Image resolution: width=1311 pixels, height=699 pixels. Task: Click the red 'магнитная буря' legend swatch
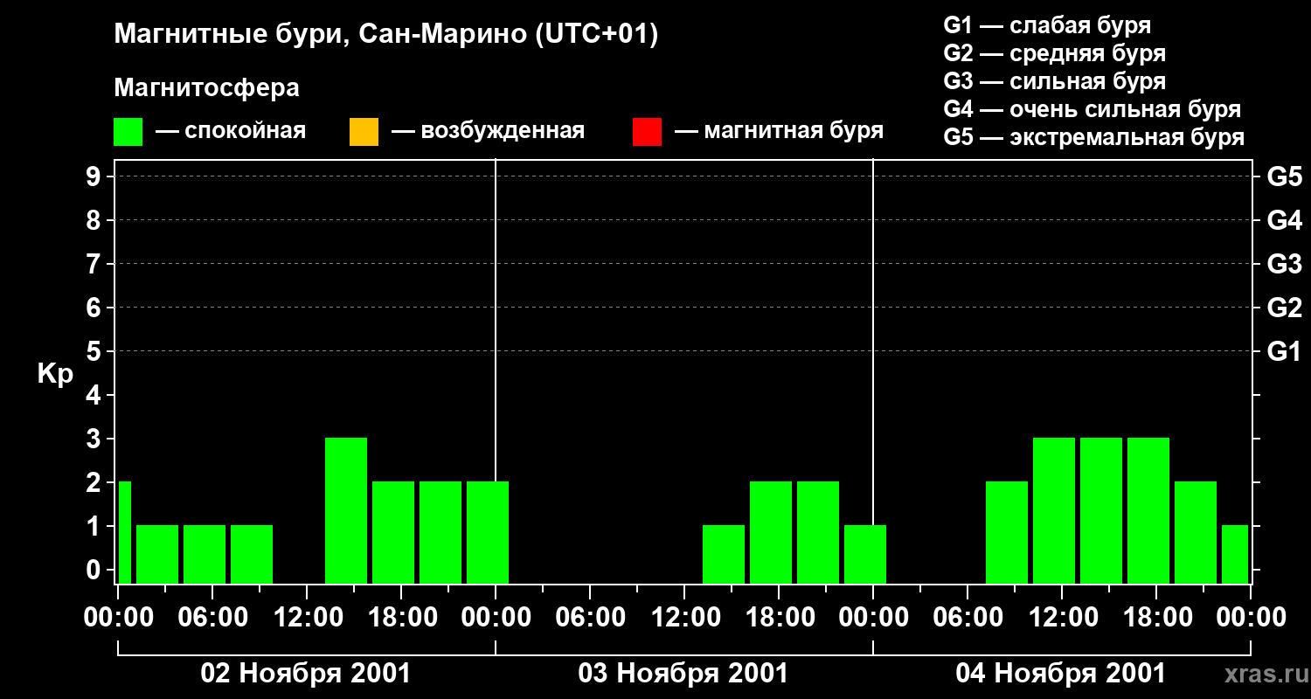[x=647, y=132]
